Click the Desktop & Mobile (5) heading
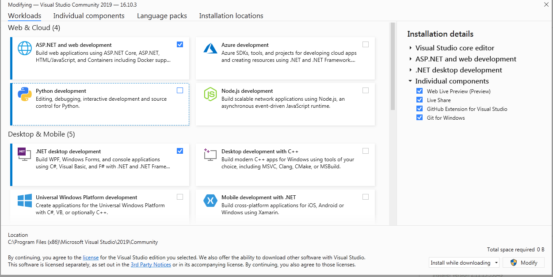The width and height of the screenshot is (553, 277). coord(42,134)
